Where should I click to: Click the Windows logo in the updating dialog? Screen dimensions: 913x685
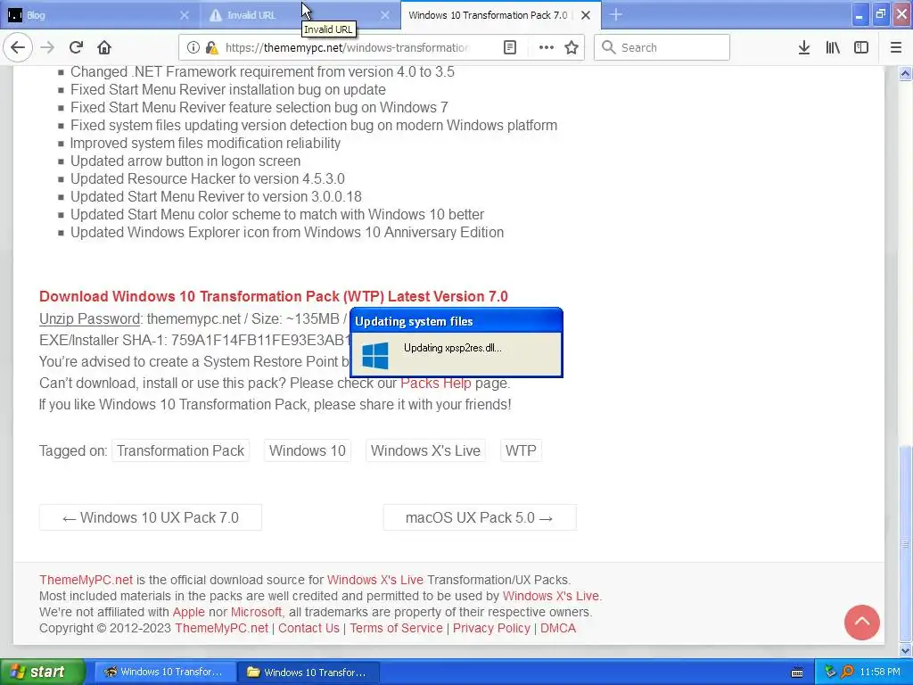coord(375,355)
